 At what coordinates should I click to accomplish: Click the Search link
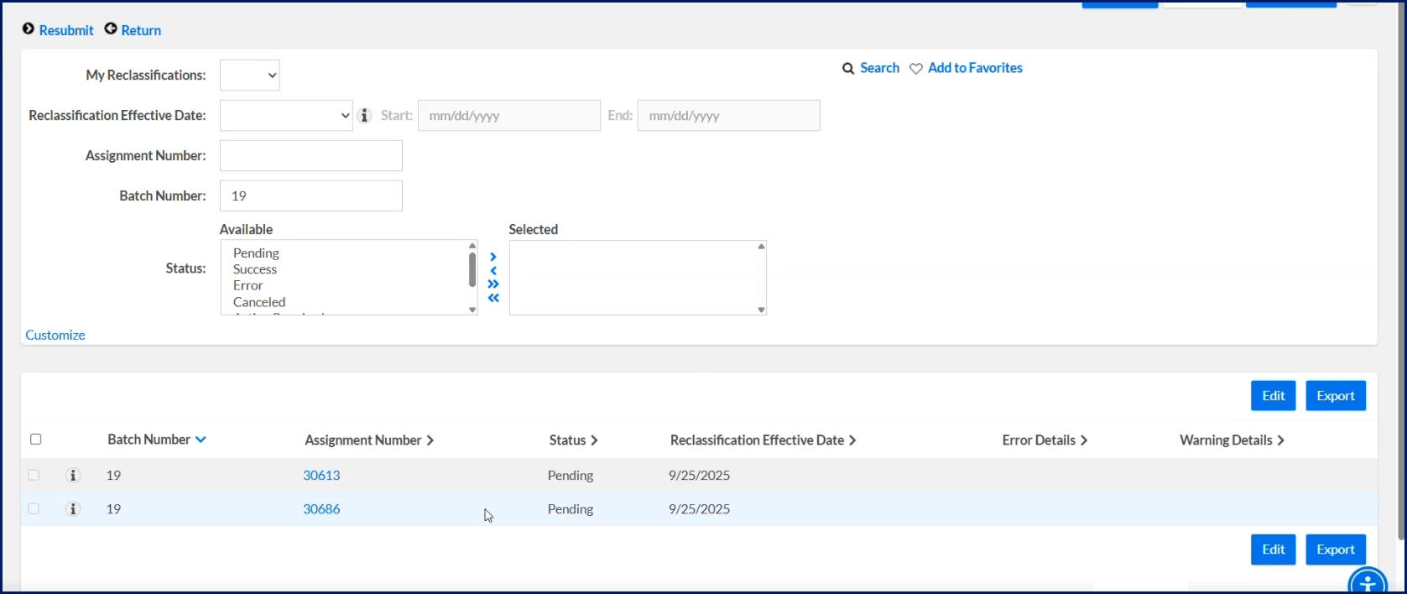tap(879, 68)
